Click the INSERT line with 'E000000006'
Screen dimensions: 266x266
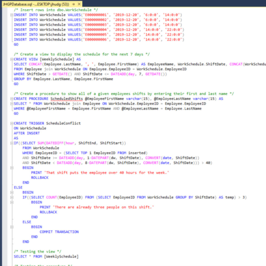click(x=99, y=39)
